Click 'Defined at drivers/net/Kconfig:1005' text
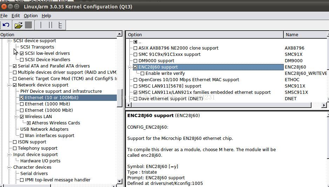The height and width of the screenshot is (187, 329). (x=165, y=183)
